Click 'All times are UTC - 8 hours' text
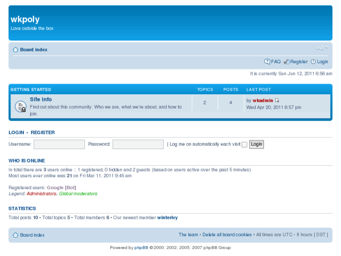This screenshot has height=256, width=341. click(292, 235)
